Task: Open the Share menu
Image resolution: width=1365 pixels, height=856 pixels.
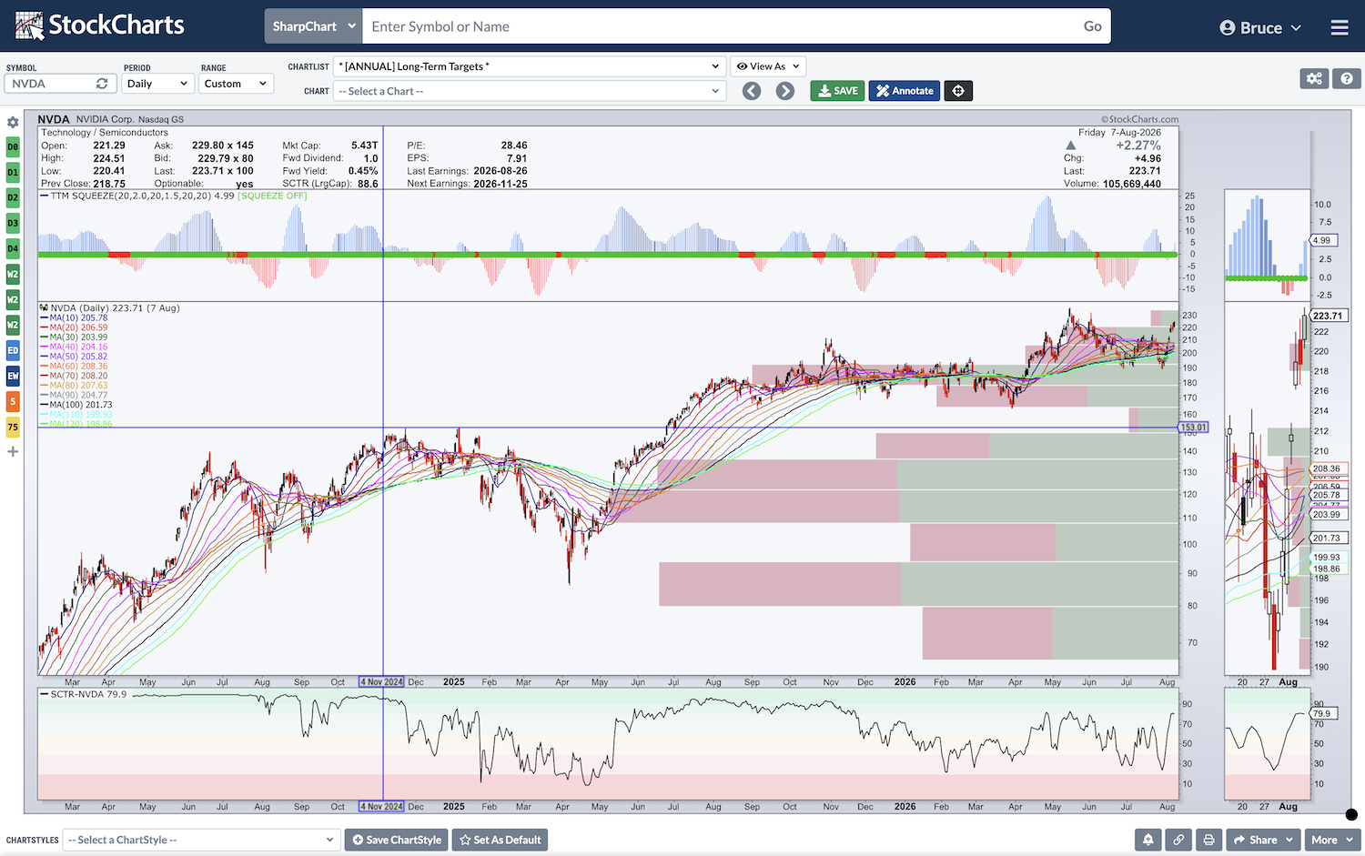Action: (1263, 840)
